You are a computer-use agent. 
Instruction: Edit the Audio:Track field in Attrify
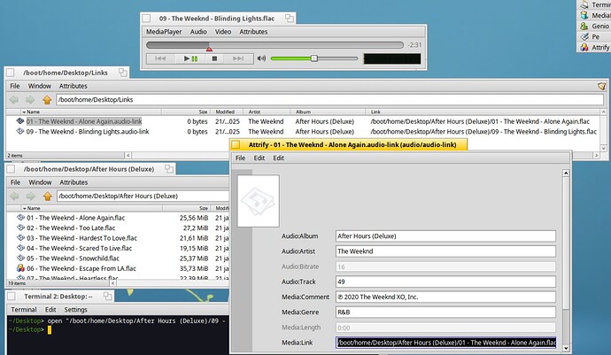coord(445,282)
